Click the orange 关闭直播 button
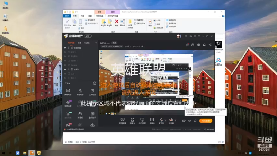Viewport: 277px width, 156px height. tap(206, 121)
